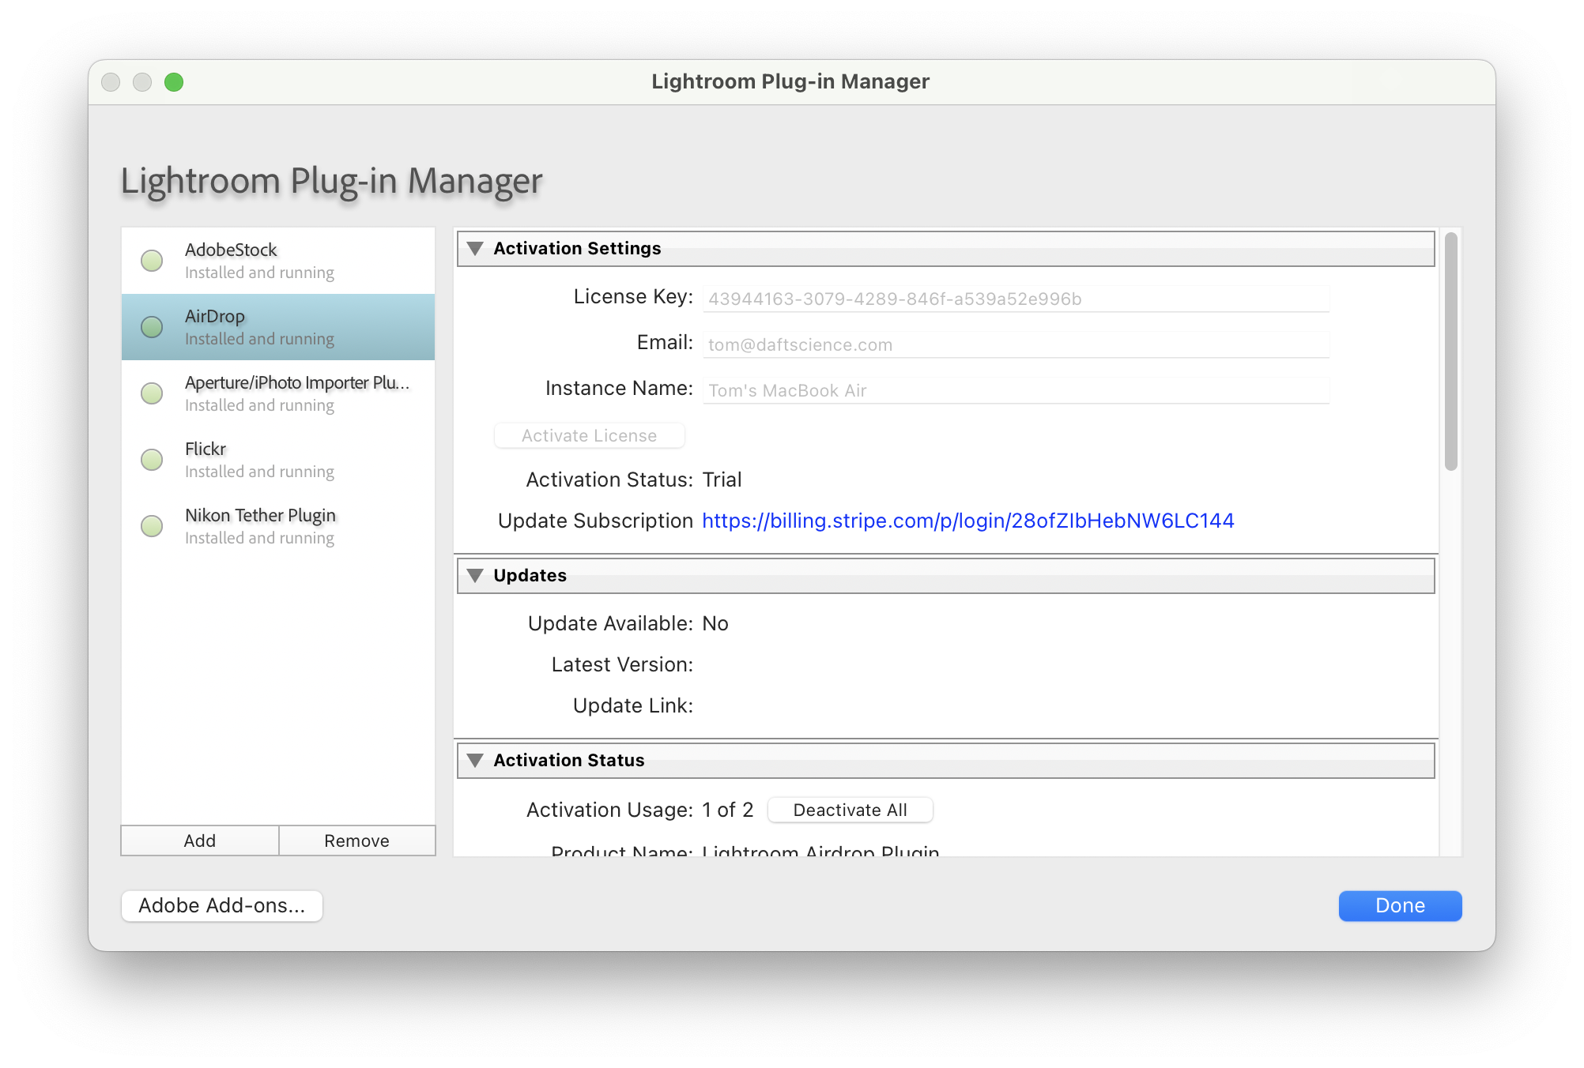The image size is (1584, 1068).
Task: Click the Done button
Action: 1399,905
